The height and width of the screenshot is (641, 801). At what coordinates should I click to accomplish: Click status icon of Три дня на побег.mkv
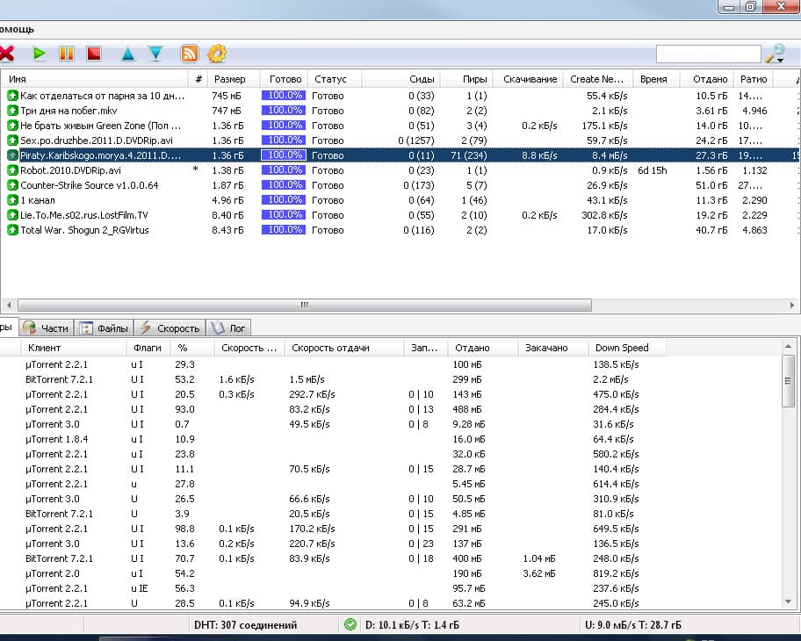tap(12, 111)
